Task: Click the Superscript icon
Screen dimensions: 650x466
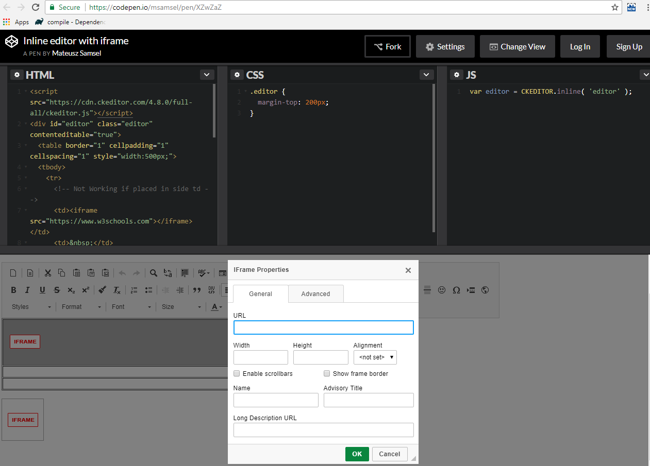Action: pos(86,290)
